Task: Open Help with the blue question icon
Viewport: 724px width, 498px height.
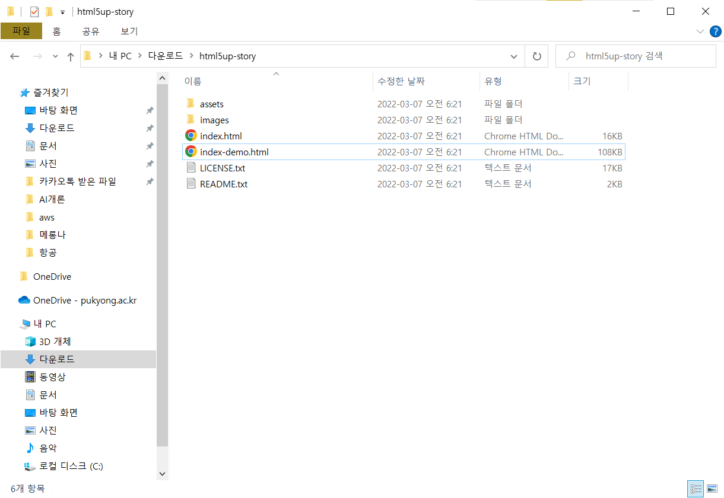Action: coord(715,31)
